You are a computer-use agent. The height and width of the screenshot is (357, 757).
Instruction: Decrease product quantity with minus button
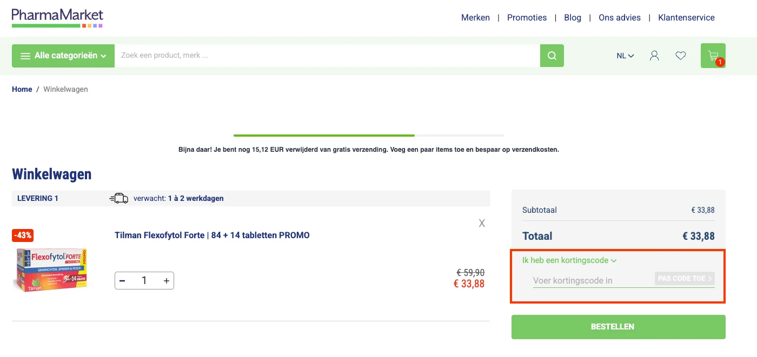click(122, 280)
